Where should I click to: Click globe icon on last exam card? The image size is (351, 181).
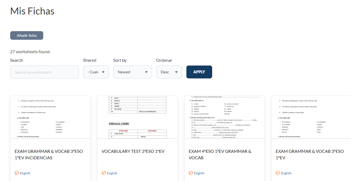point(278,173)
